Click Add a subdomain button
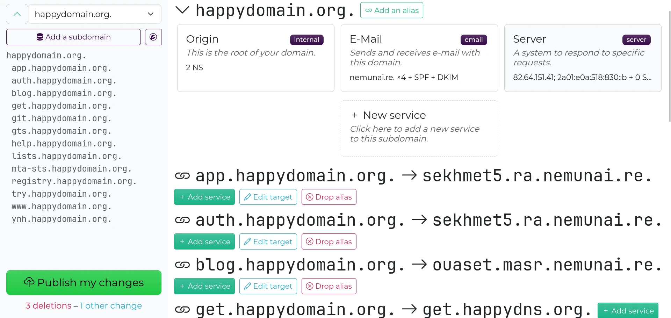This screenshot has height=318, width=671. [x=73, y=37]
